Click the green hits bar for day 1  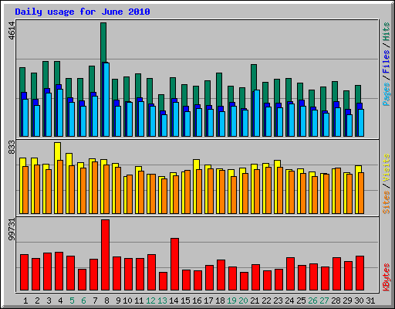point(22,80)
